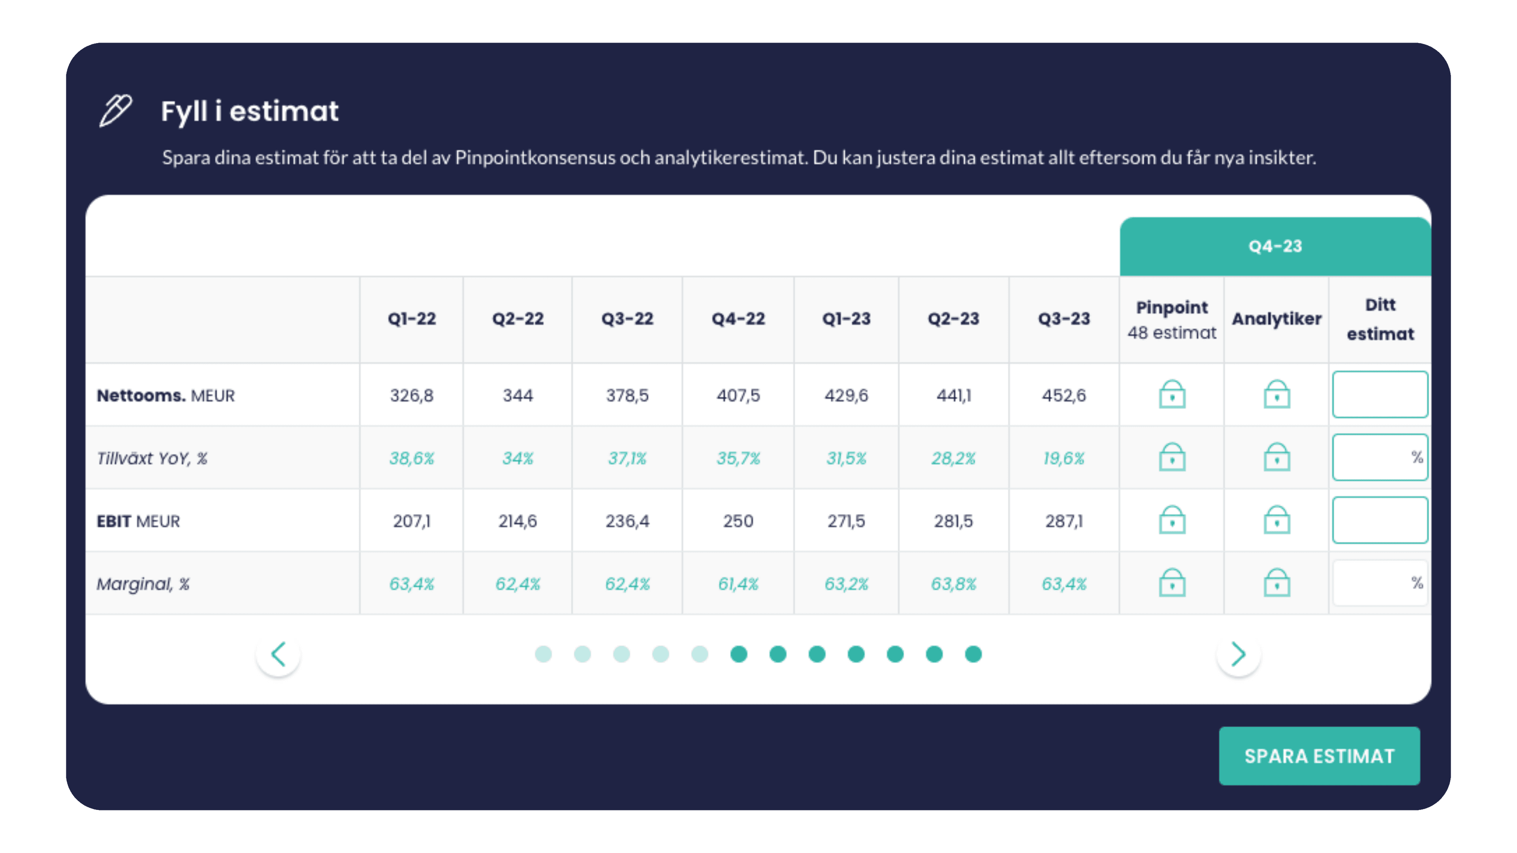Image resolution: width=1517 pixels, height=853 pixels.
Task: Click Analytiker lock icon in Tillväxt YoY row
Action: [x=1277, y=457]
